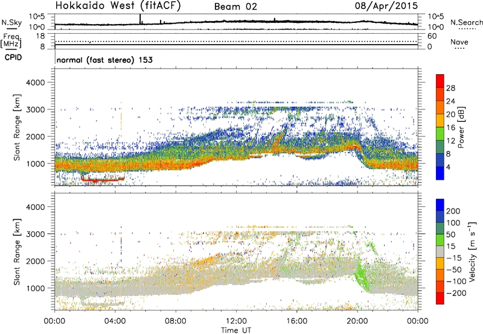Click the tall noise spike in N.Sky plot
Viewport: 483px width, 334px height.
pos(140,19)
